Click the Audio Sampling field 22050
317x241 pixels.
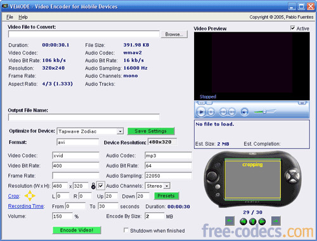[168, 176]
